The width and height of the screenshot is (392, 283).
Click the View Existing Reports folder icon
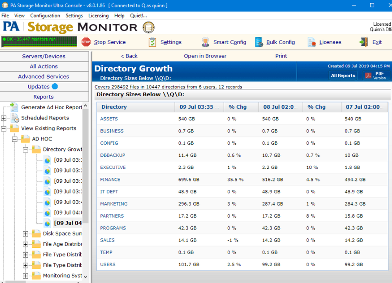tap(15, 128)
